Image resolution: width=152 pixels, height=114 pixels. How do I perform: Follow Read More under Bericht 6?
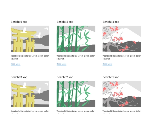(x=15, y=64)
